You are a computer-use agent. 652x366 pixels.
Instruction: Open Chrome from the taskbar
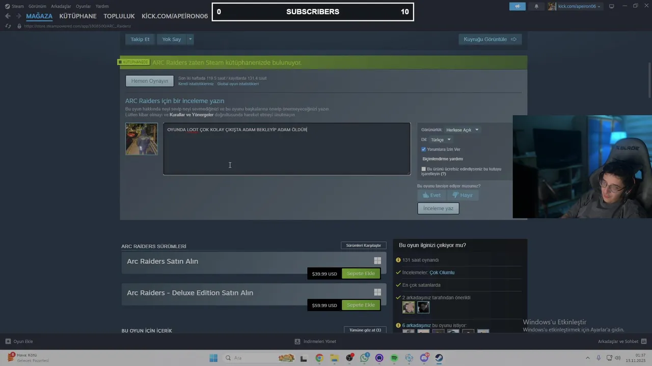pyautogui.click(x=319, y=358)
